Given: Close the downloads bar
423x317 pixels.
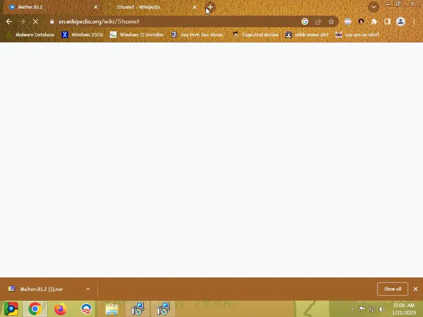Looking at the screenshot, I should (x=416, y=289).
